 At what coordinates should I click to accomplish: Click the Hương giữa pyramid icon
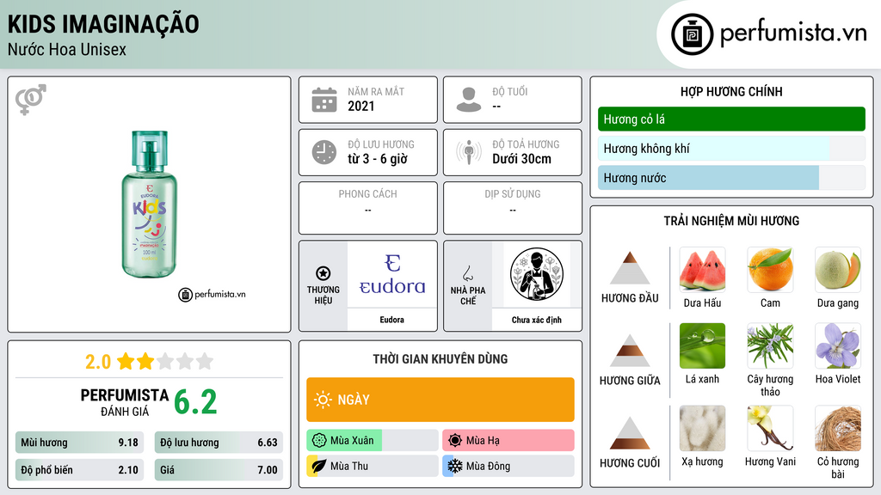[x=630, y=351]
